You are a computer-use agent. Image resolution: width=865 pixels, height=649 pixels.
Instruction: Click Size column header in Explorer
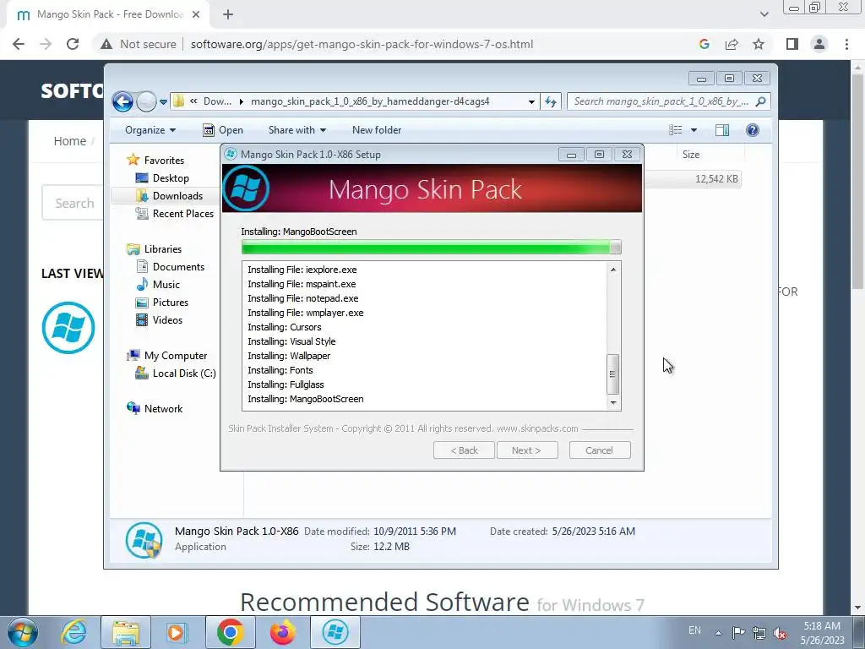click(691, 155)
